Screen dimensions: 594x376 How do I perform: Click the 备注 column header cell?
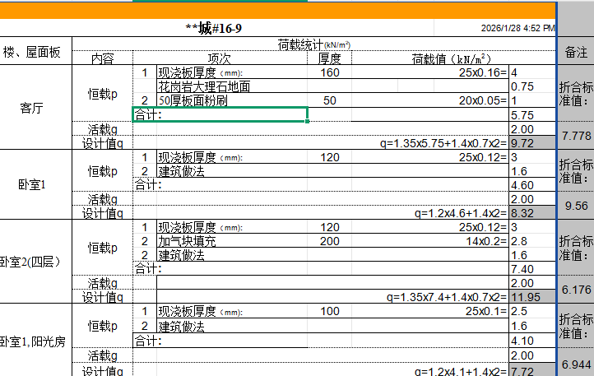tap(573, 51)
